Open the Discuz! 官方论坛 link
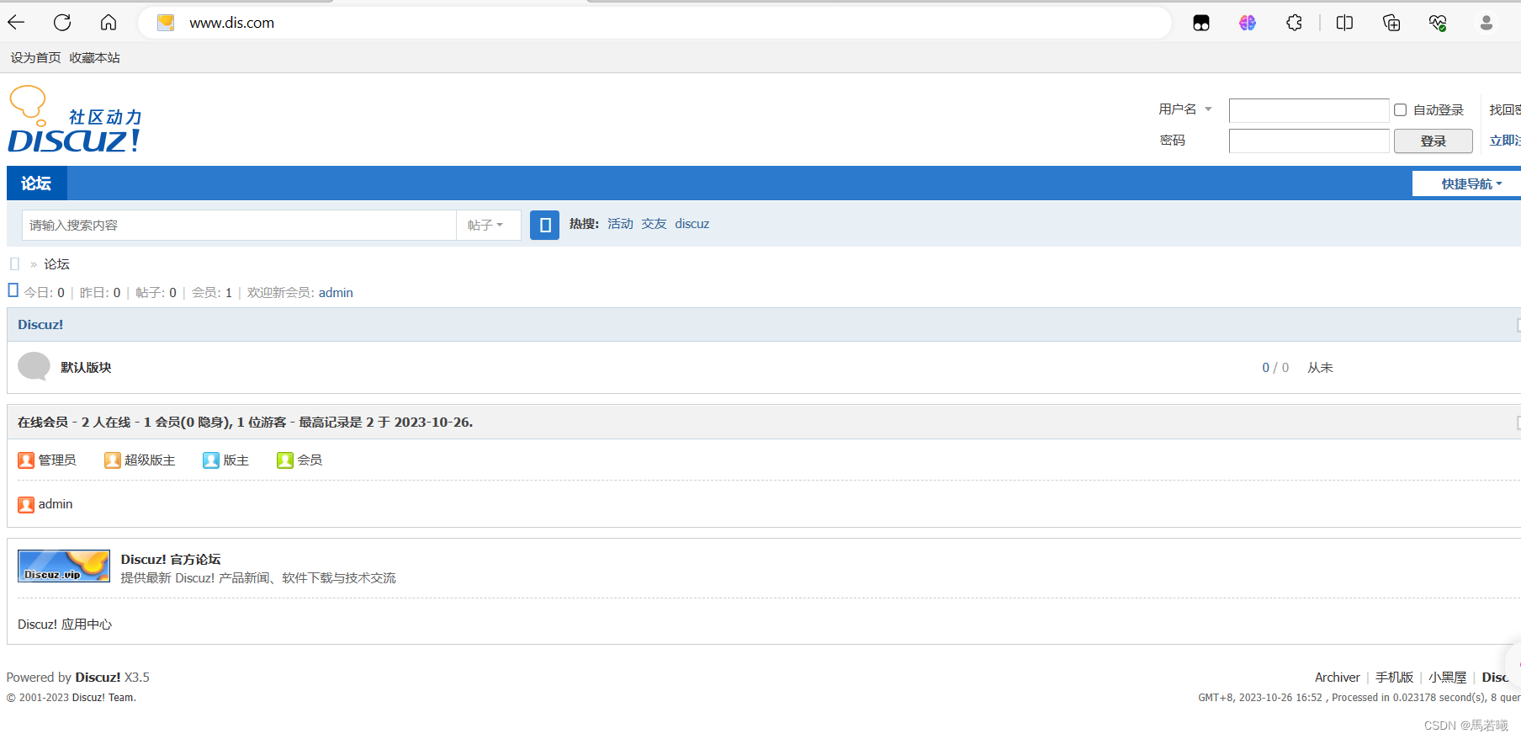Image resolution: width=1521 pixels, height=739 pixels. 171,560
